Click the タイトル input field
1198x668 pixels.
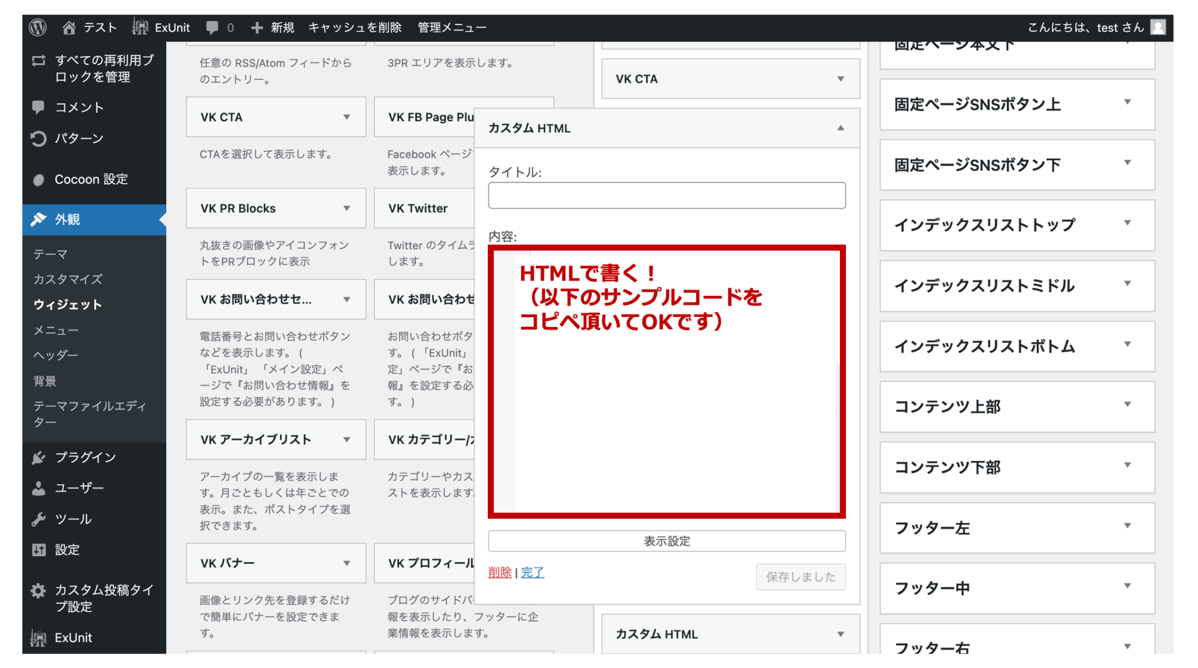click(x=666, y=195)
